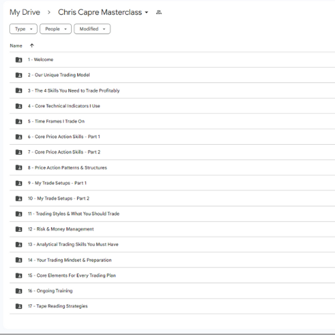
Task: Select 14 - Your Trading Mindset & Preparation folder
Action: 172,260
